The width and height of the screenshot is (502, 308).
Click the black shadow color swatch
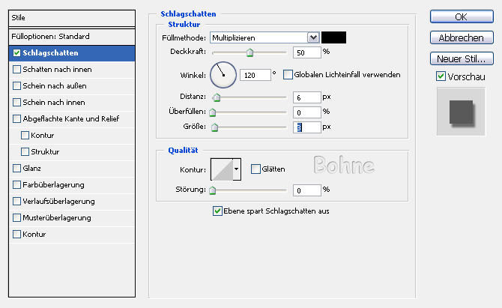(333, 37)
